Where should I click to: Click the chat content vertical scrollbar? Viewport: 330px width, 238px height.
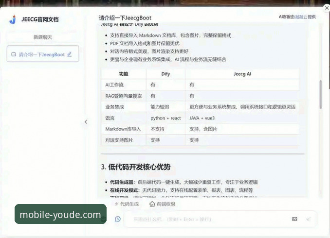(x=321, y=95)
